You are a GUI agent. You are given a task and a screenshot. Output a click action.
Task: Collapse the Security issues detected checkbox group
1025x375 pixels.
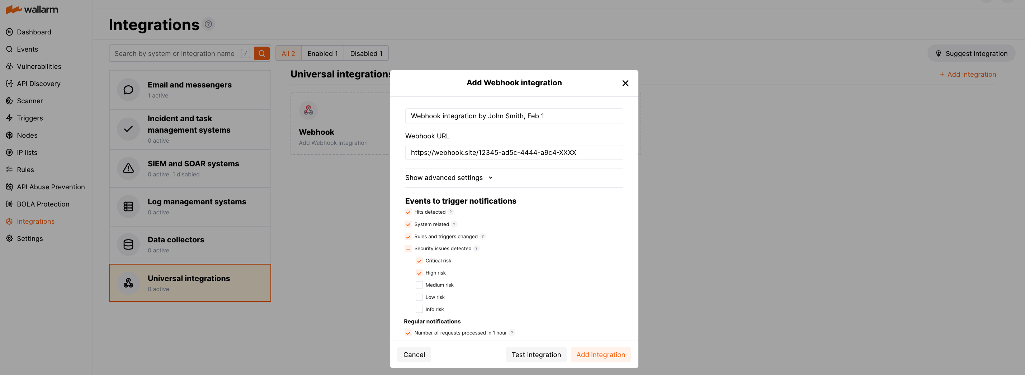(408, 248)
